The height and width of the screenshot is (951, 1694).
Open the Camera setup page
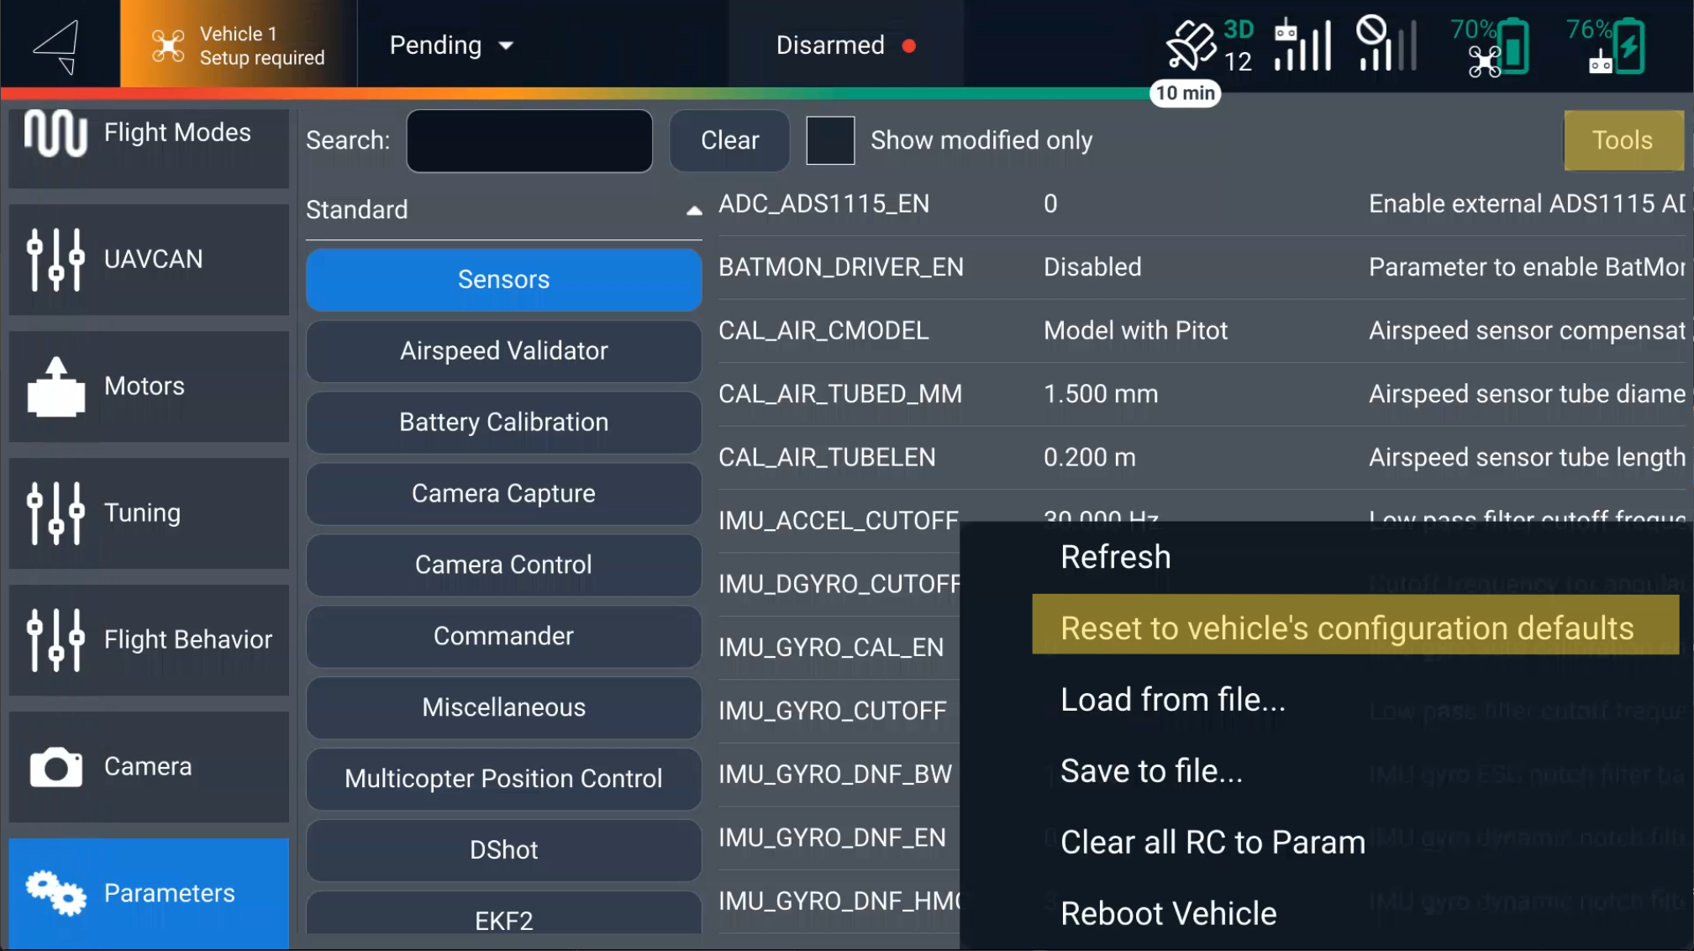(149, 766)
